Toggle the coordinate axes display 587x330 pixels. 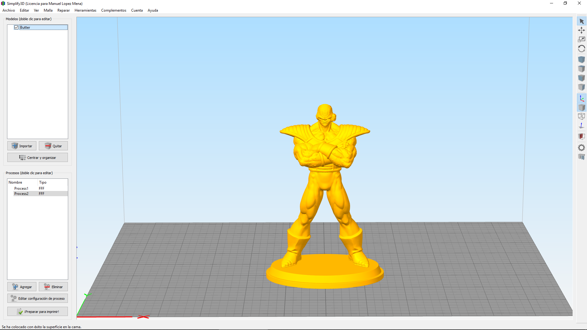(581, 98)
